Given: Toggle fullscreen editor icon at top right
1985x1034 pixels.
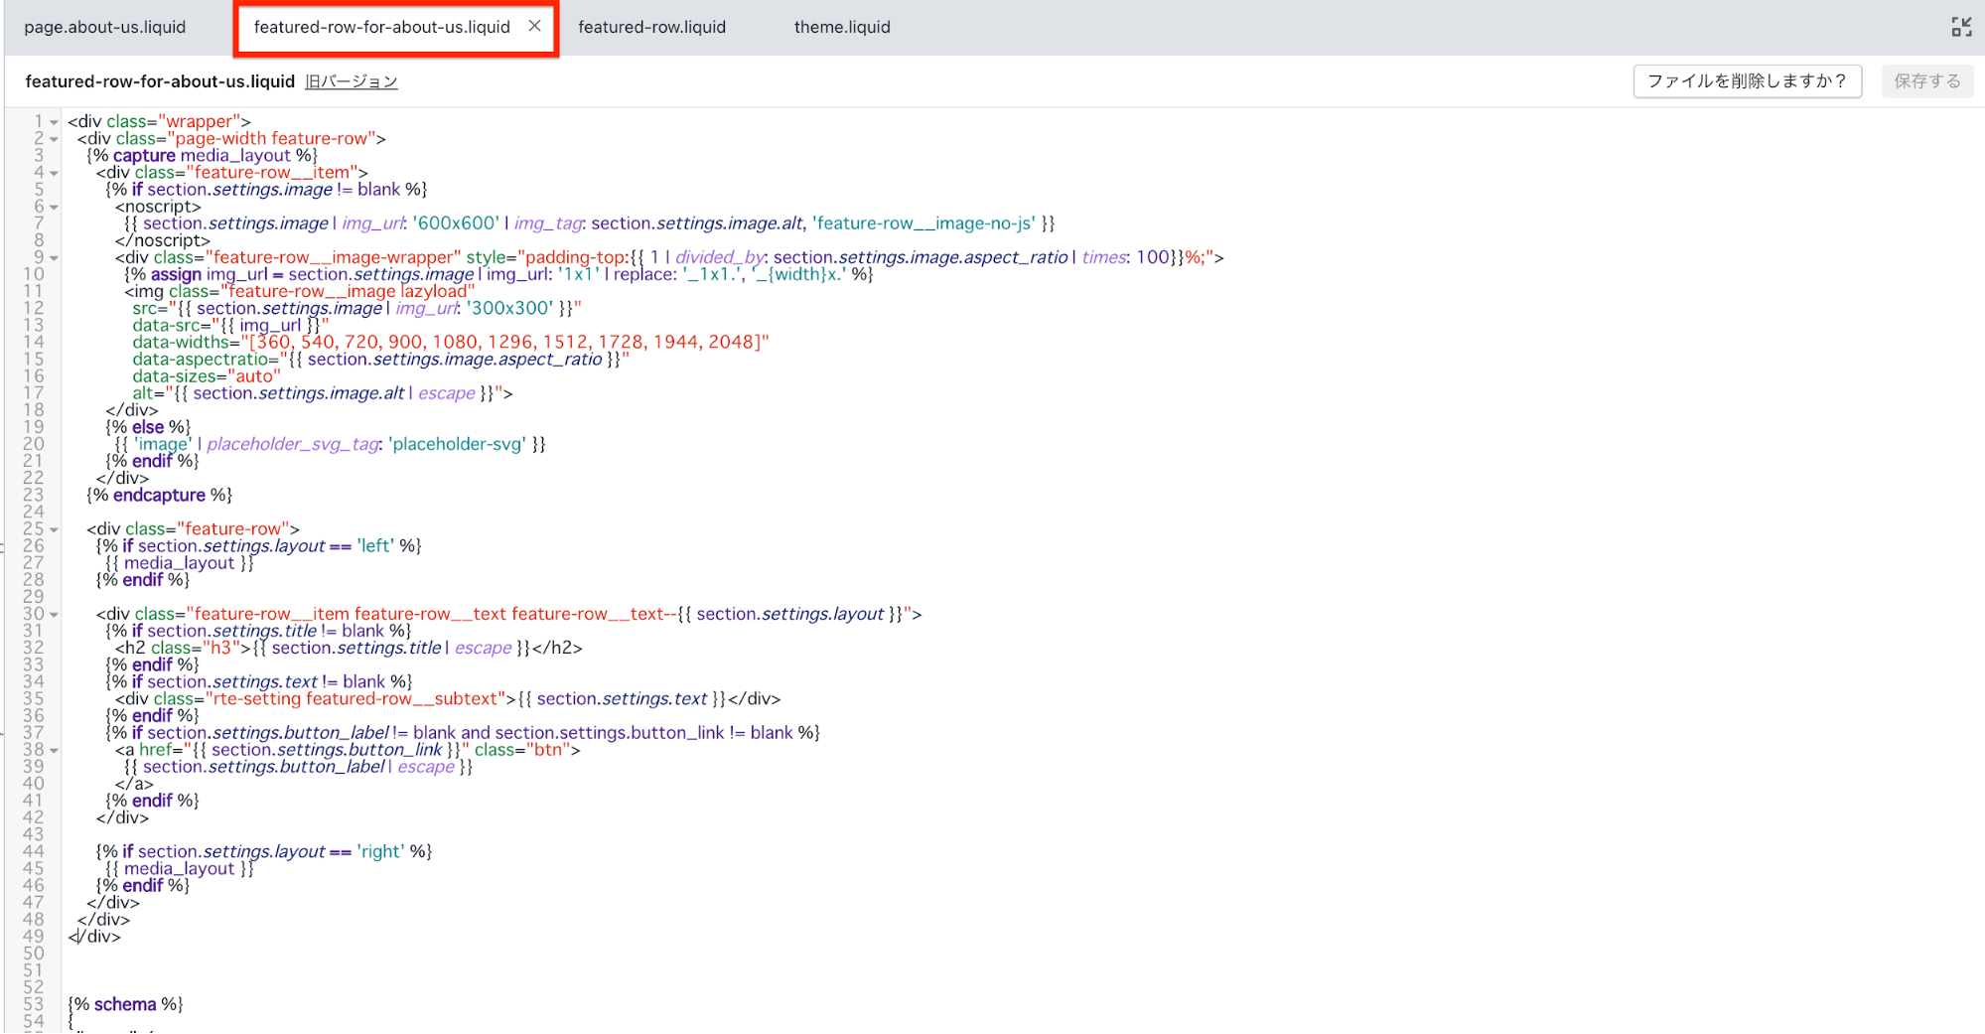Looking at the screenshot, I should (x=1961, y=27).
